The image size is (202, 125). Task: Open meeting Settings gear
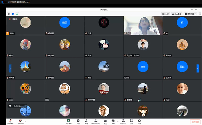[x=139, y=122]
